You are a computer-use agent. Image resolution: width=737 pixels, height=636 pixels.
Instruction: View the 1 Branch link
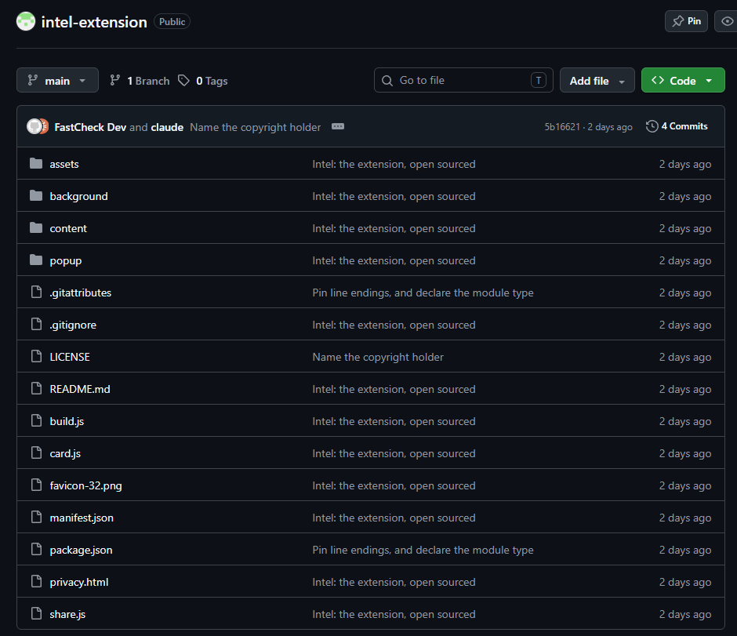point(140,81)
